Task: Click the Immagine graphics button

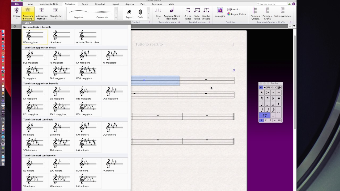Action: point(220,12)
